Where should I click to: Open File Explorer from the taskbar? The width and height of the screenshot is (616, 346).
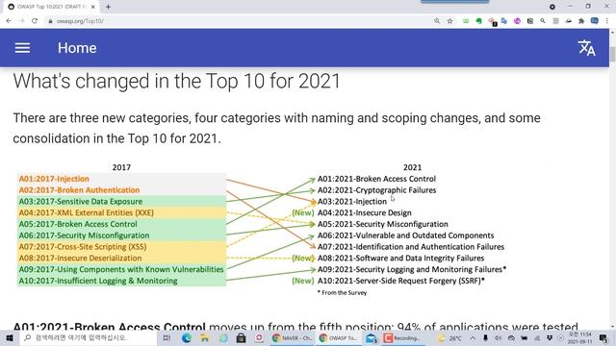[205, 337]
